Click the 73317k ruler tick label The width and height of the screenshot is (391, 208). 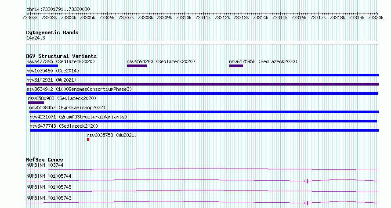(318, 18)
